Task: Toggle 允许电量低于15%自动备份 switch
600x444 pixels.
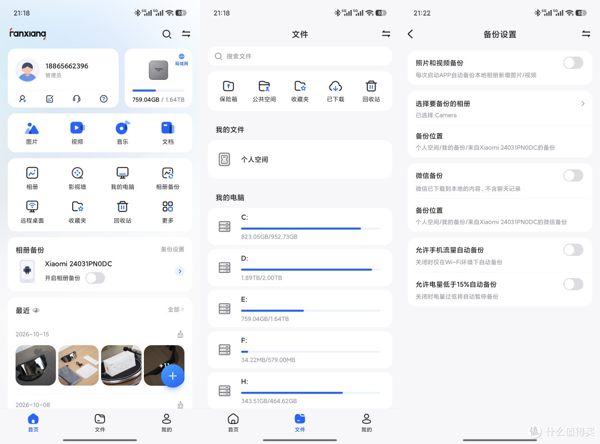Action: pos(573,284)
